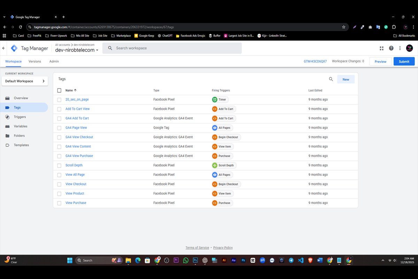Click the help question mark icon

tap(391, 48)
